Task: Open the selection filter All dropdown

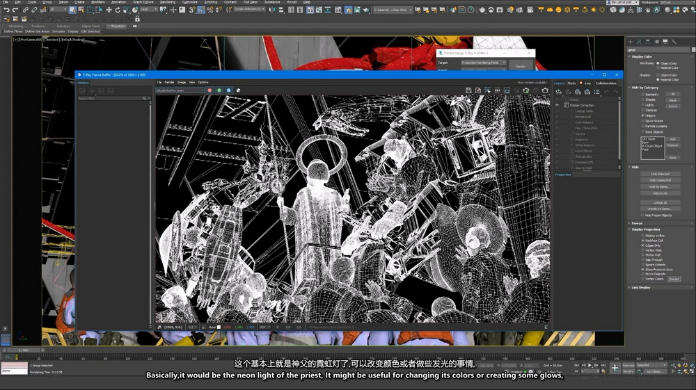Action: coord(58,9)
